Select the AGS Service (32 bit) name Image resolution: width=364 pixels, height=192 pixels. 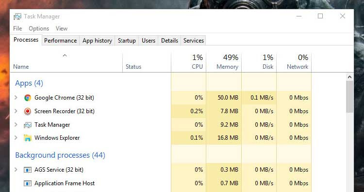pos(59,170)
